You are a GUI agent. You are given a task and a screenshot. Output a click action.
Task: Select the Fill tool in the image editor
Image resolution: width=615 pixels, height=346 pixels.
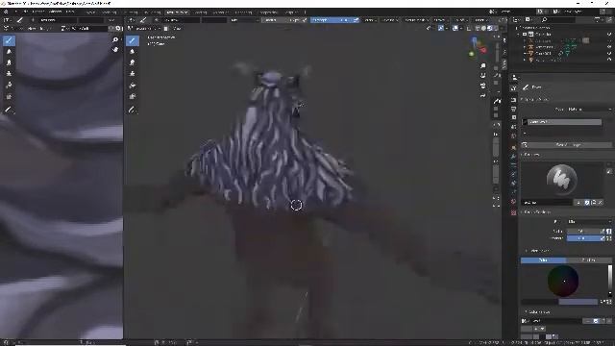tap(9, 85)
